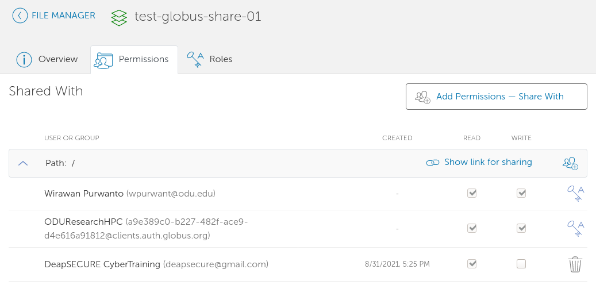
Task: Click the back arrow circle icon
Action: tap(20, 16)
